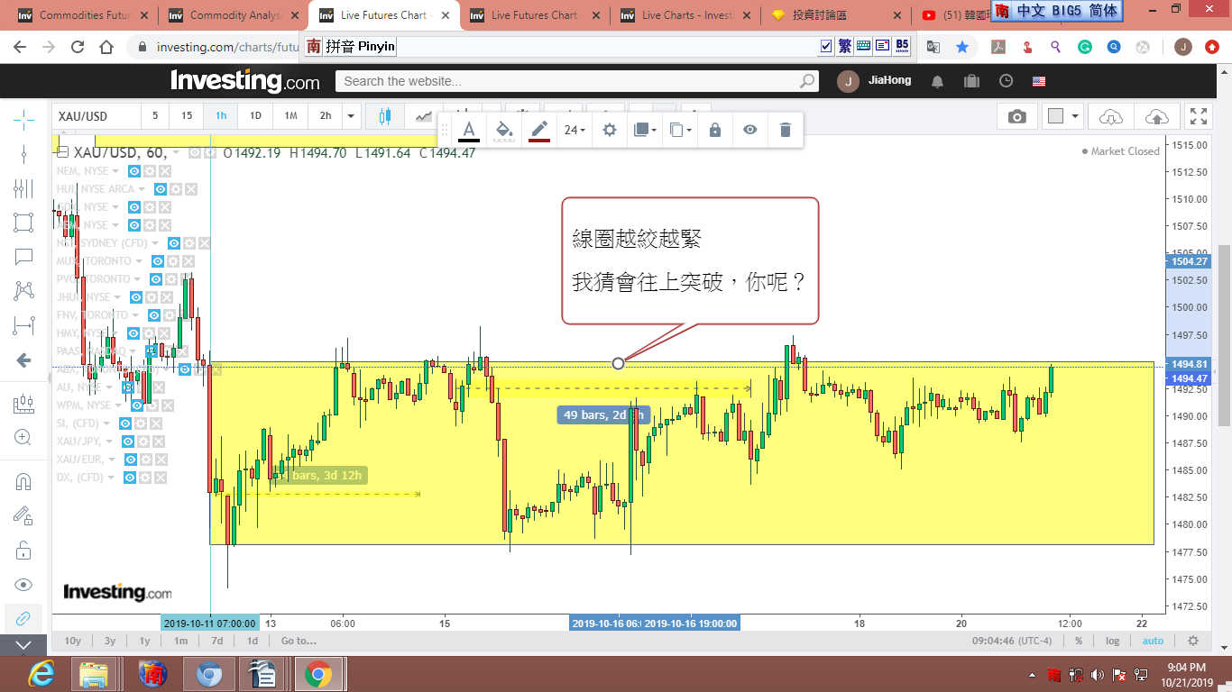
Task: Change callout text color
Action: (x=469, y=131)
